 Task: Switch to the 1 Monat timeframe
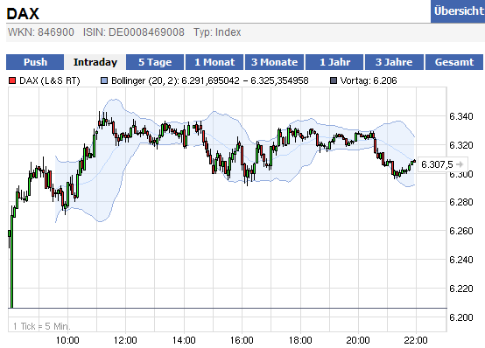[214, 62]
